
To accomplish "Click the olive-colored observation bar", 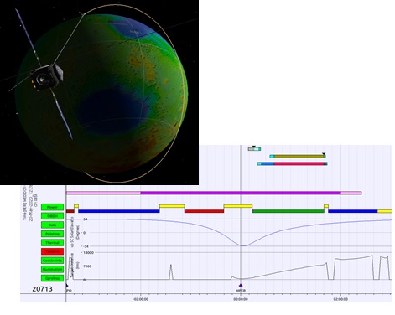I will [299, 157].
